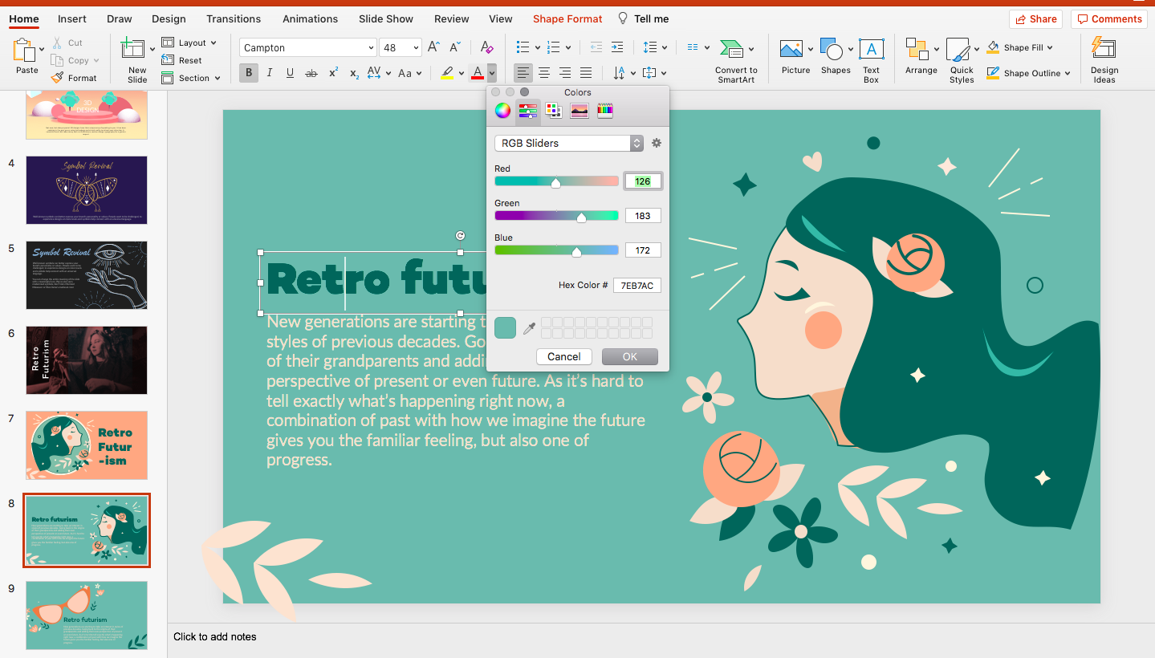Toggle Underline formatting
Image resolution: width=1155 pixels, height=658 pixels.
290,73
